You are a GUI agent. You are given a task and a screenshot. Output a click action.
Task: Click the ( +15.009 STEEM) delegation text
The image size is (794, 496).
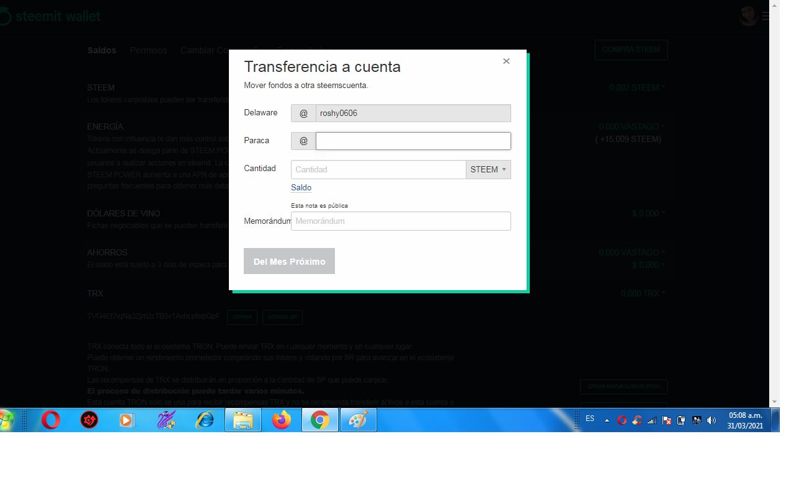628,139
